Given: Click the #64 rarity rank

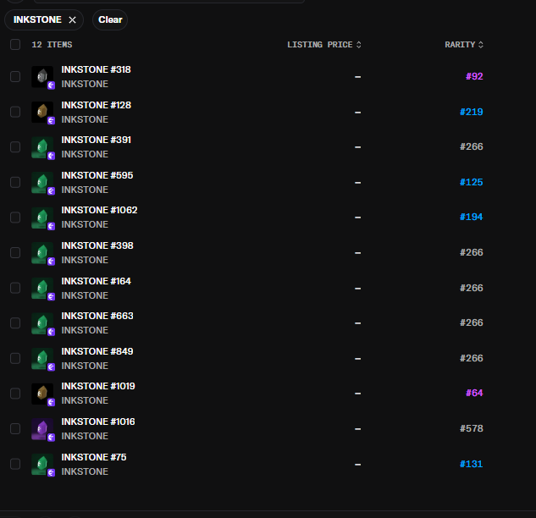Looking at the screenshot, I should [474, 393].
